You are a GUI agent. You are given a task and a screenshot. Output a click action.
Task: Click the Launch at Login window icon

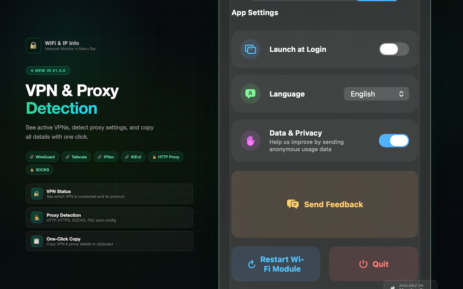pyautogui.click(x=250, y=49)
